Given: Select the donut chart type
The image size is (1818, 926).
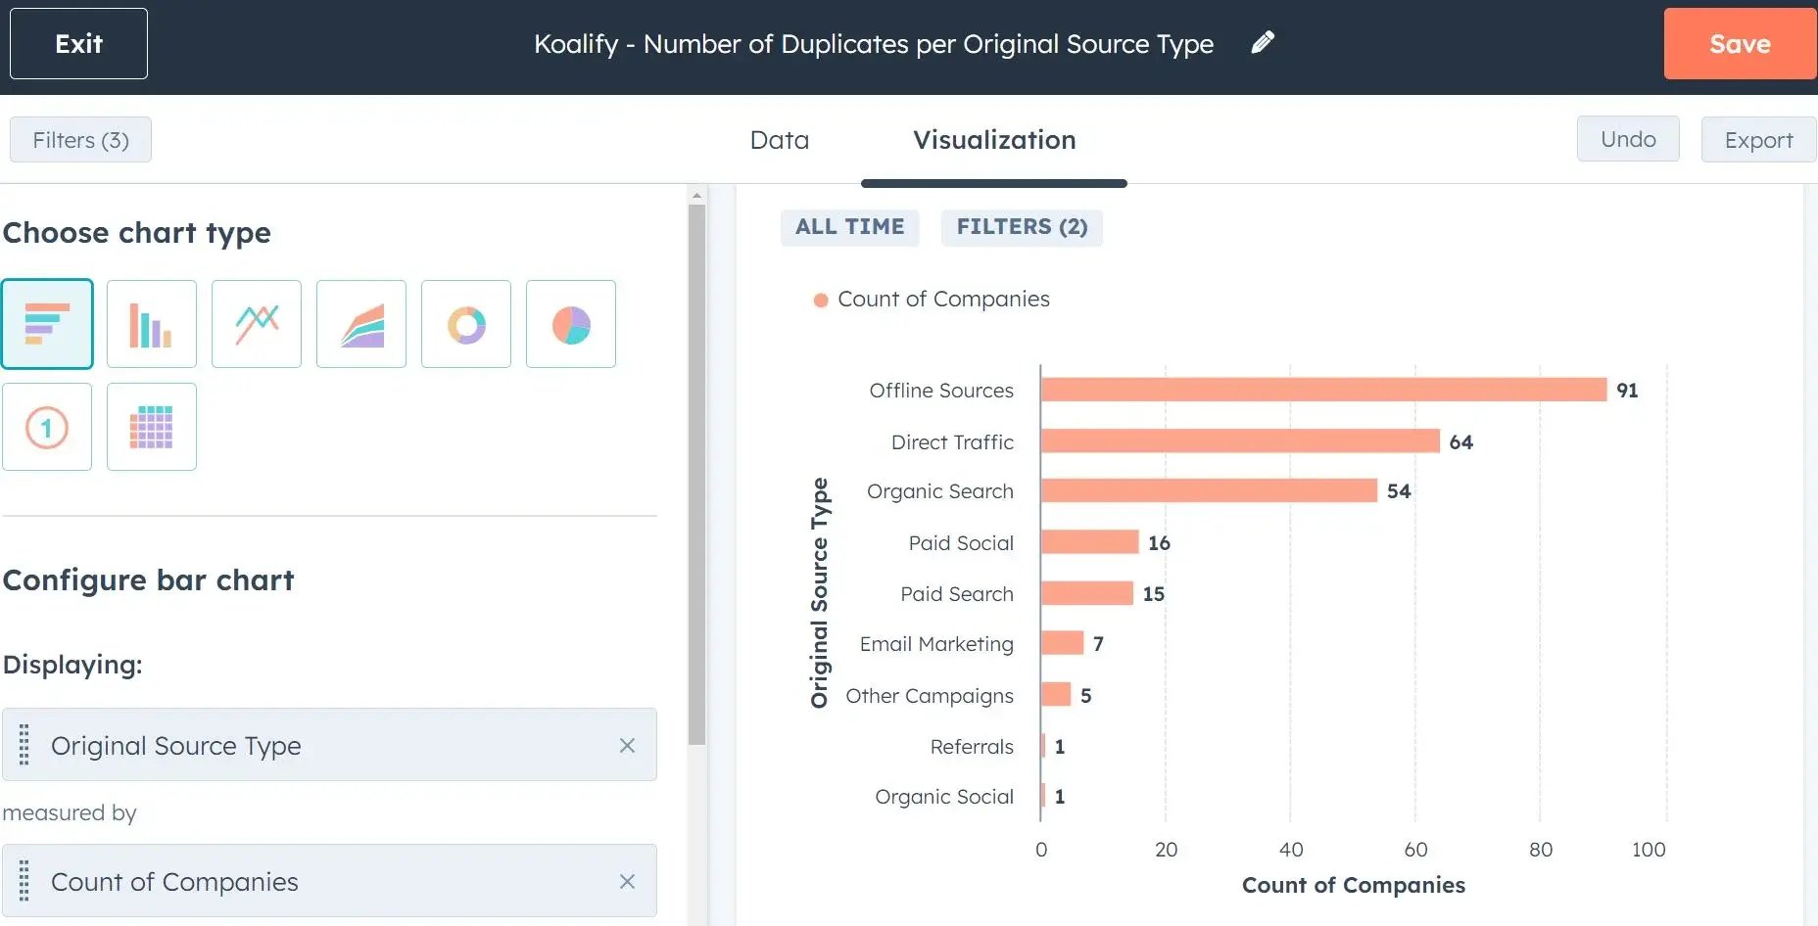Looking at the screenshot, I should (465, 323).
